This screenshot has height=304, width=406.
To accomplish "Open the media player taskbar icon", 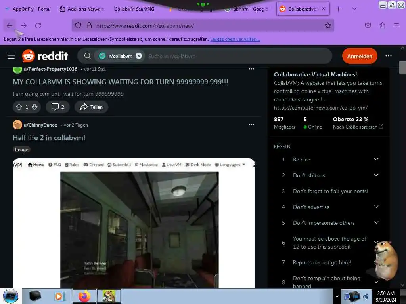I will point(59,296).
